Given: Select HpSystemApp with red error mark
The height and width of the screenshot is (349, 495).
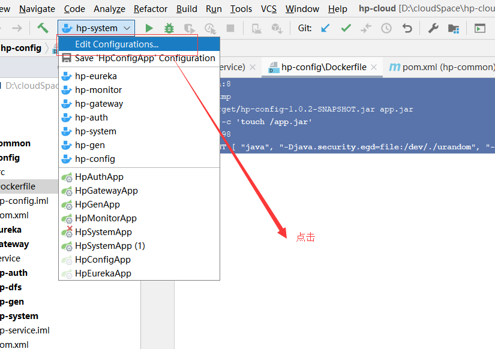Looking at the screenshot, I should point(139,232).
